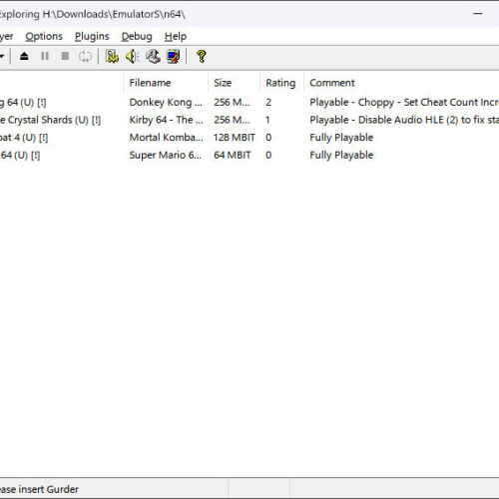The image size is (499, 499).
Task: Click the '64 MBIT' size cell
Action: tap(233, 155)
